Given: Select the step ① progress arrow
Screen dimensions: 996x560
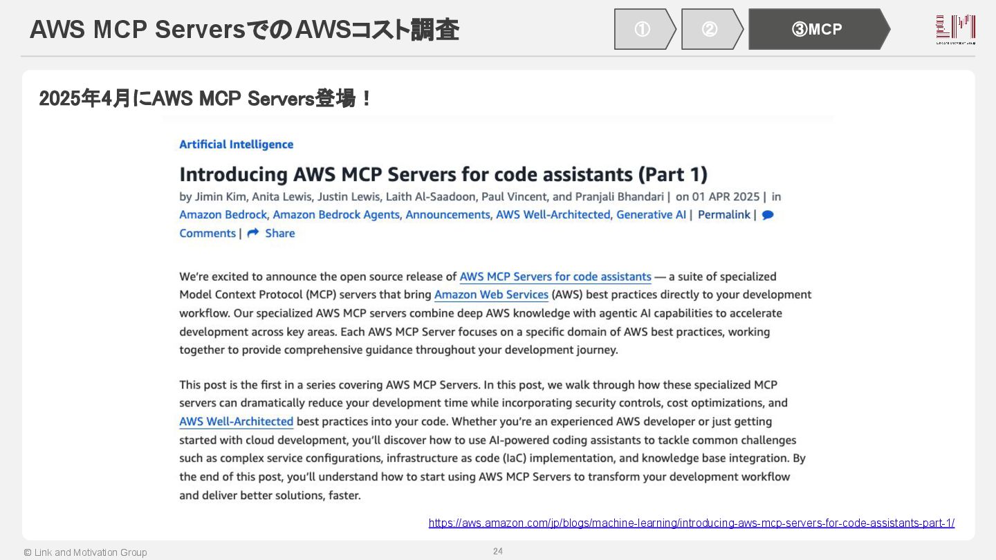Looking at the screenshot, I should (x=643, y=29).
